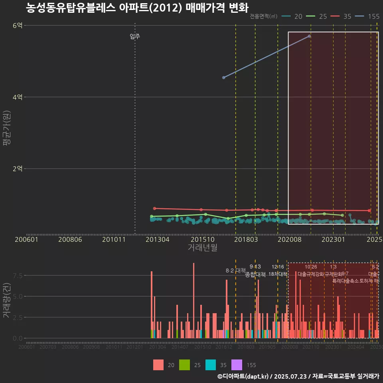The width and height of the screenshot is (383, 383).
Task: Click the first point of the red 35㎡ line
Action: pyautogui.click(x=154, y=208)
